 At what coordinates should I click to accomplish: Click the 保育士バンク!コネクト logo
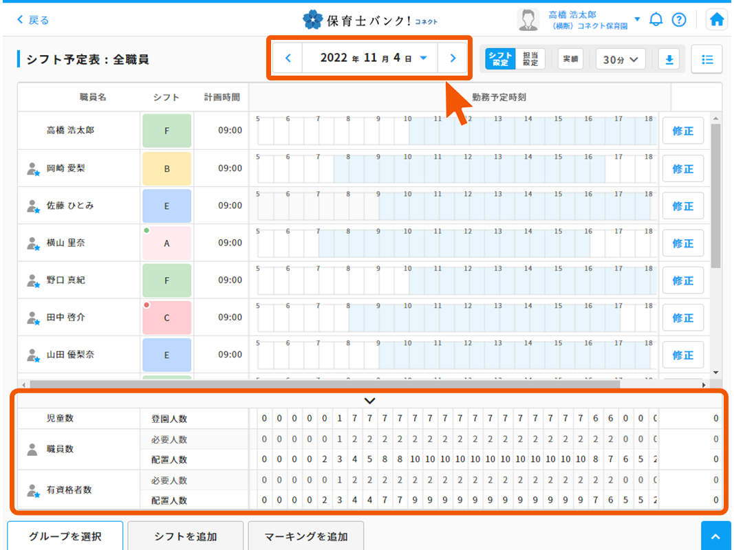[369, 20]
